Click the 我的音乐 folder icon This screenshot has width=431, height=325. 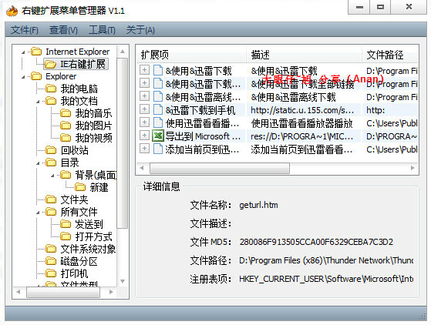coord(66,113)
